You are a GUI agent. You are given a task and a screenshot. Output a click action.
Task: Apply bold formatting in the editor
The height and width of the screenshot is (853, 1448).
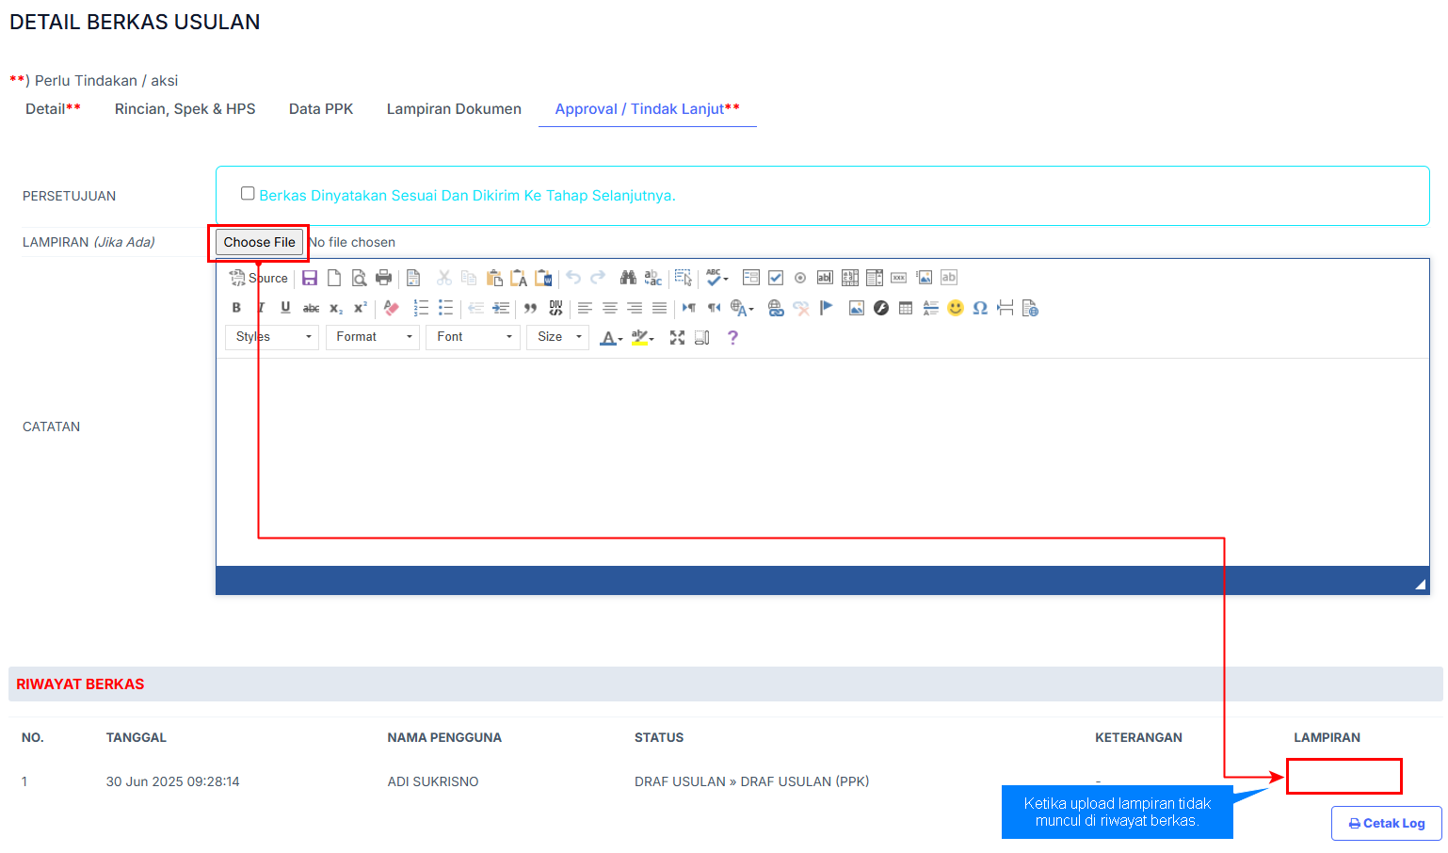point(236,308)
